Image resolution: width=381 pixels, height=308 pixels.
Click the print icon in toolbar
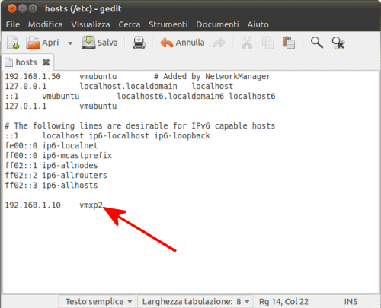click(139, 43)
